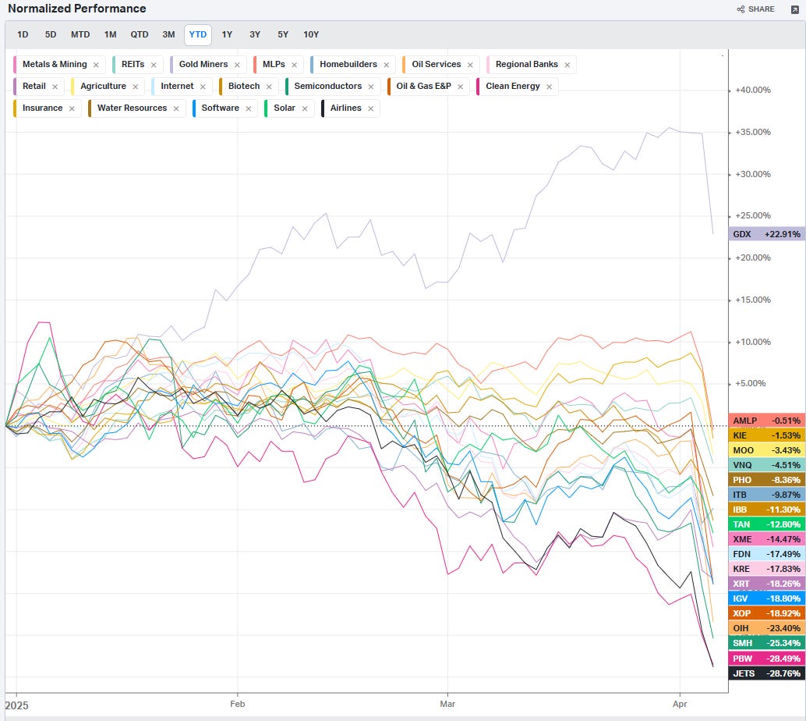
Task: Toggle the Homebuilders legend label
Action: tap(348, 64)
